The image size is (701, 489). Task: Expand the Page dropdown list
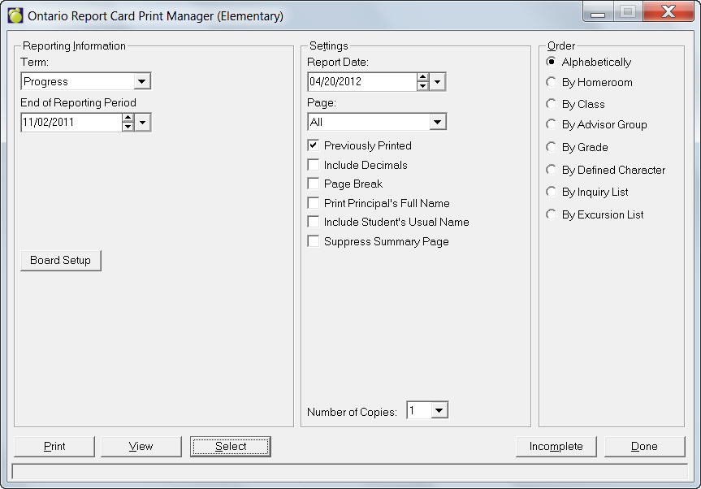(438, 123)
